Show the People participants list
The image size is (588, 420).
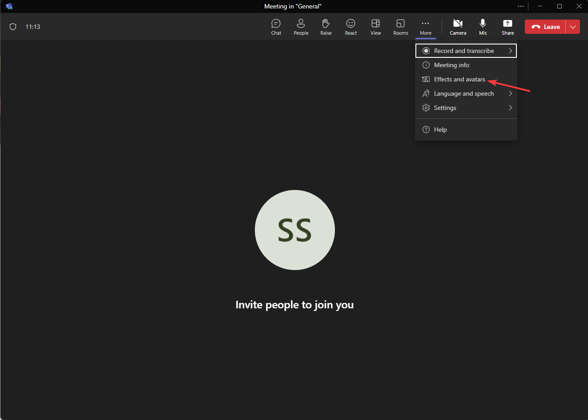[x=301, y=27]
